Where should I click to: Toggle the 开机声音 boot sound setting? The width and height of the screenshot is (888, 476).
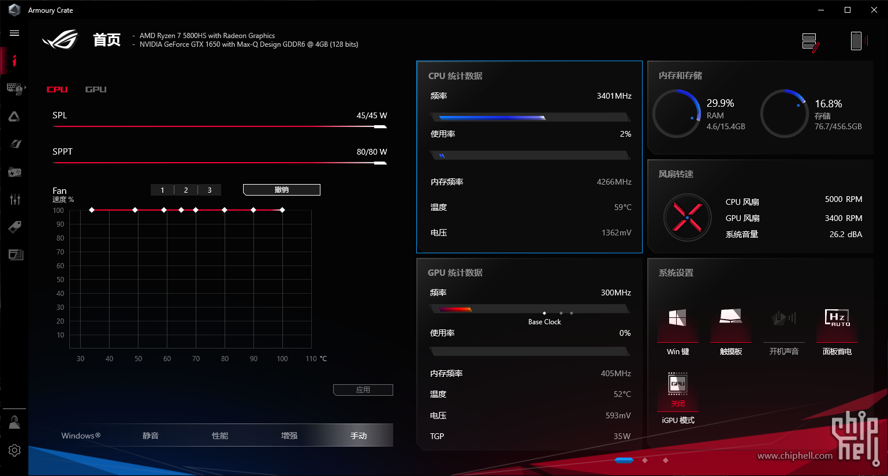click(784, 333)
